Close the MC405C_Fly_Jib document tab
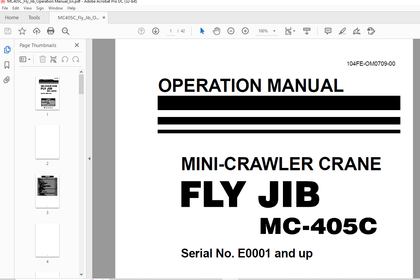This screenshot has width=420, height=280. 104,18
